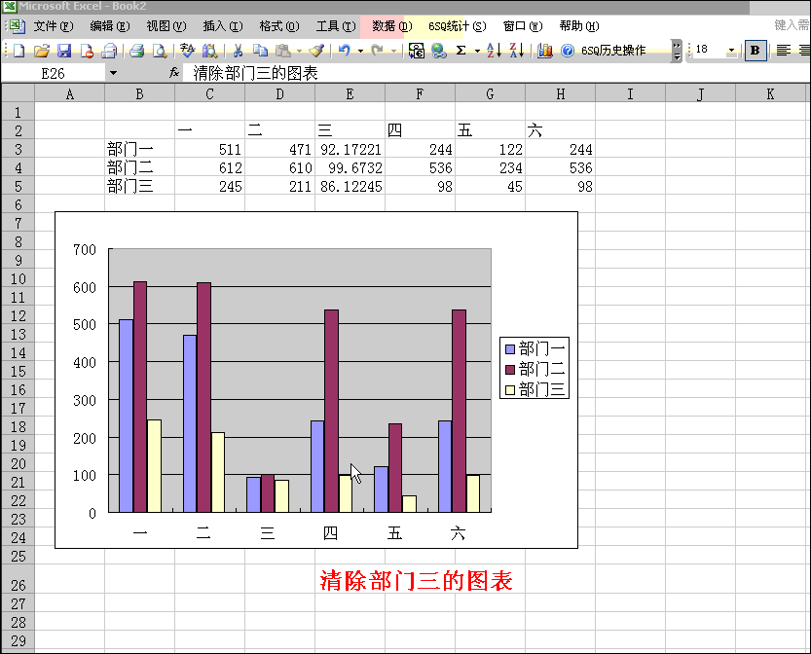Screen dimensions: 811x654
Task: Toggle Bold formatting button
Action: point(756,51)
